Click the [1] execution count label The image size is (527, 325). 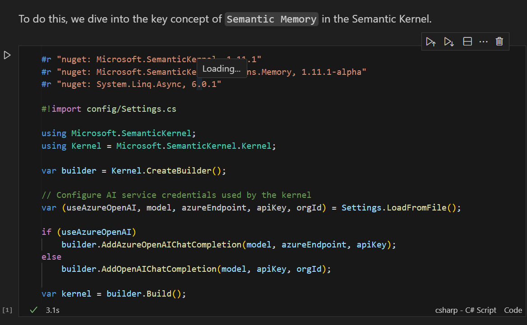[x=7, y=310]
